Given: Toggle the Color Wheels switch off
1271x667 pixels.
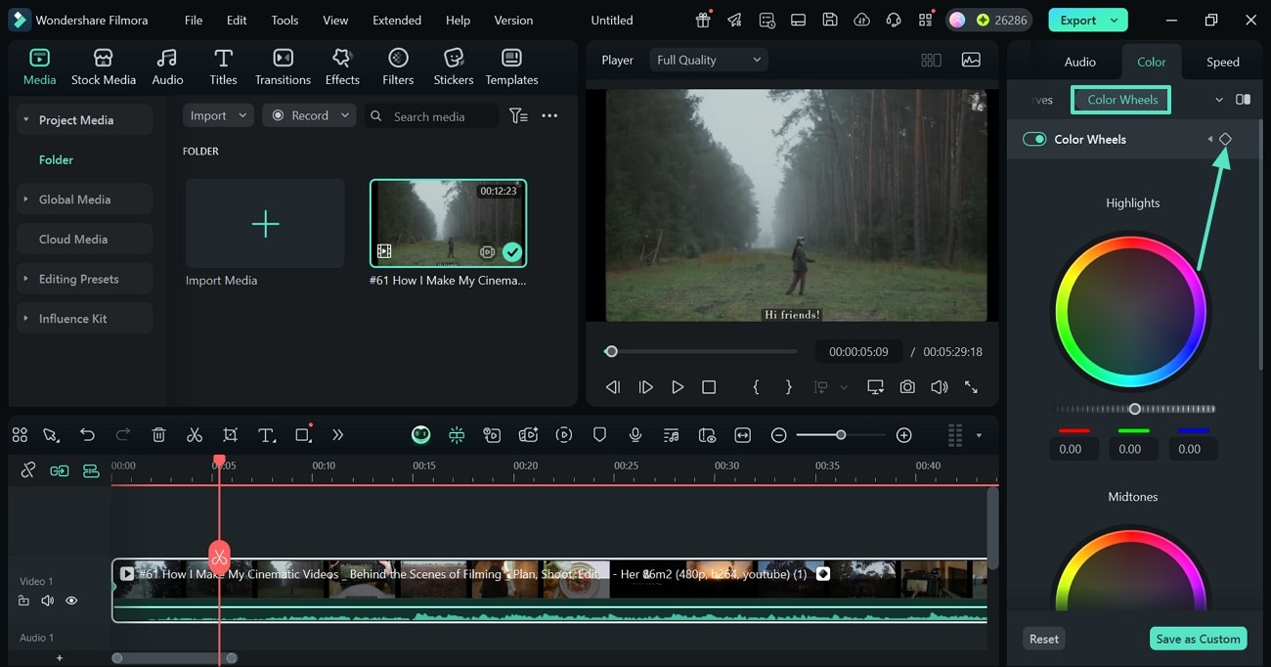Looking at the screenshot, I should (1034, 139).
